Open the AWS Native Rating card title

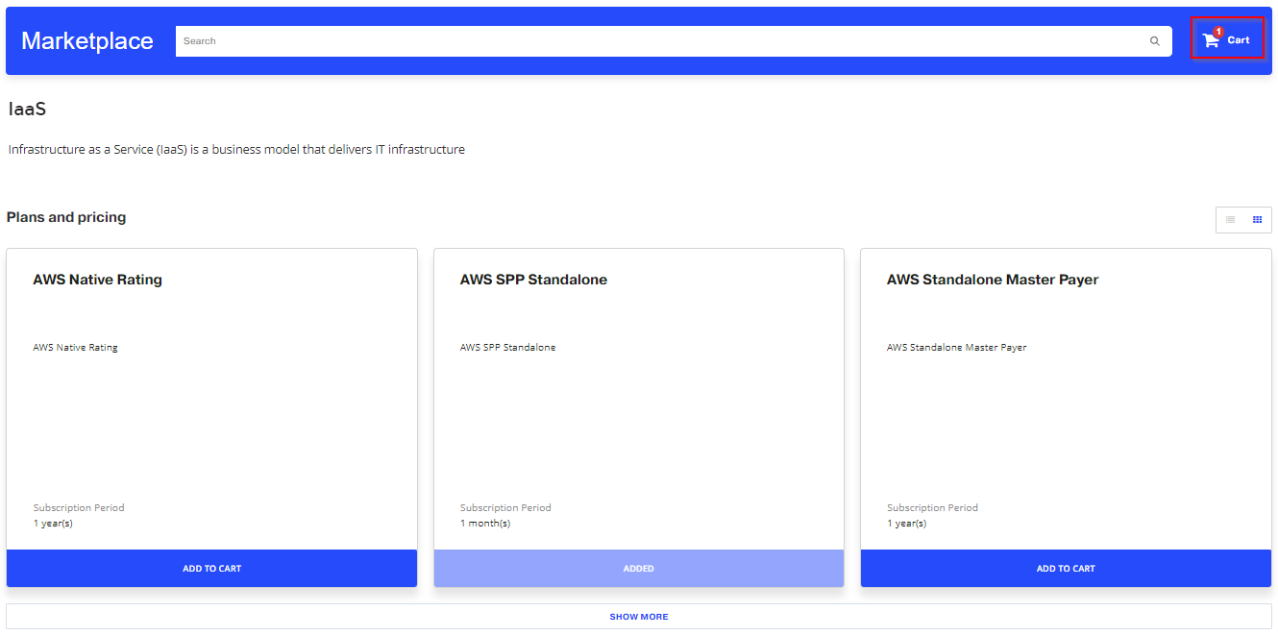click(x=97, y=280)
